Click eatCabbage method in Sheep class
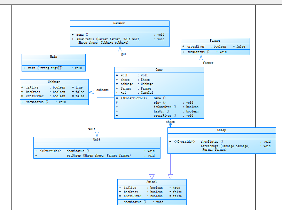Image resolution: width=282 pixels, height=210 pixels. coord(220,148)
